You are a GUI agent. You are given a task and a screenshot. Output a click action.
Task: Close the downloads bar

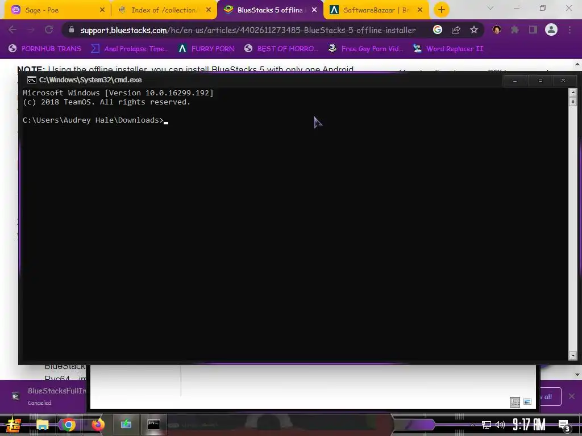[572, 396]
